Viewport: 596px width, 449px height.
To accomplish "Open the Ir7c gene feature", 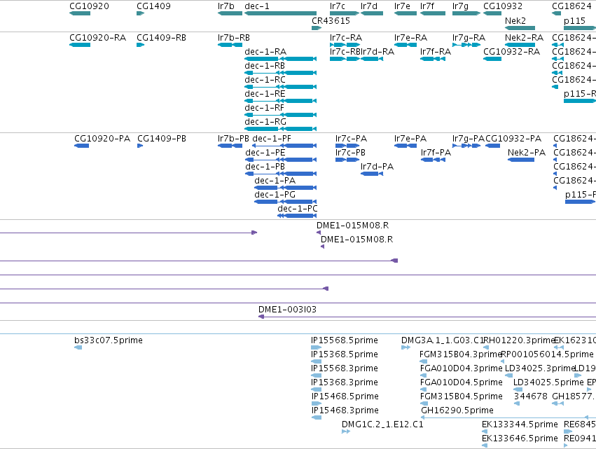I will click(x=345, y=13).
